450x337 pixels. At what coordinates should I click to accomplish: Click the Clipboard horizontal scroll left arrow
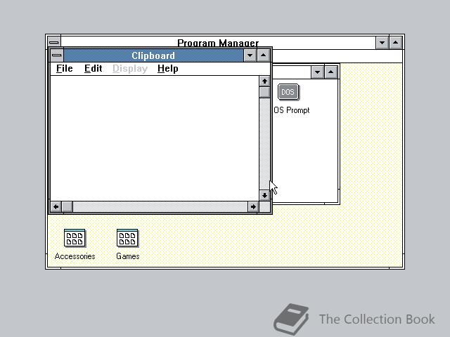tap(56, 206)
